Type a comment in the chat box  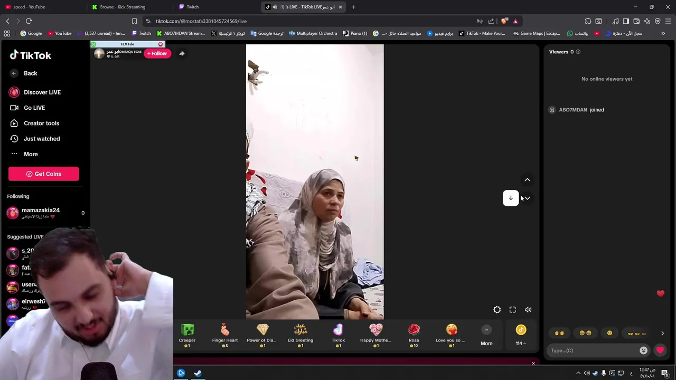594,350
